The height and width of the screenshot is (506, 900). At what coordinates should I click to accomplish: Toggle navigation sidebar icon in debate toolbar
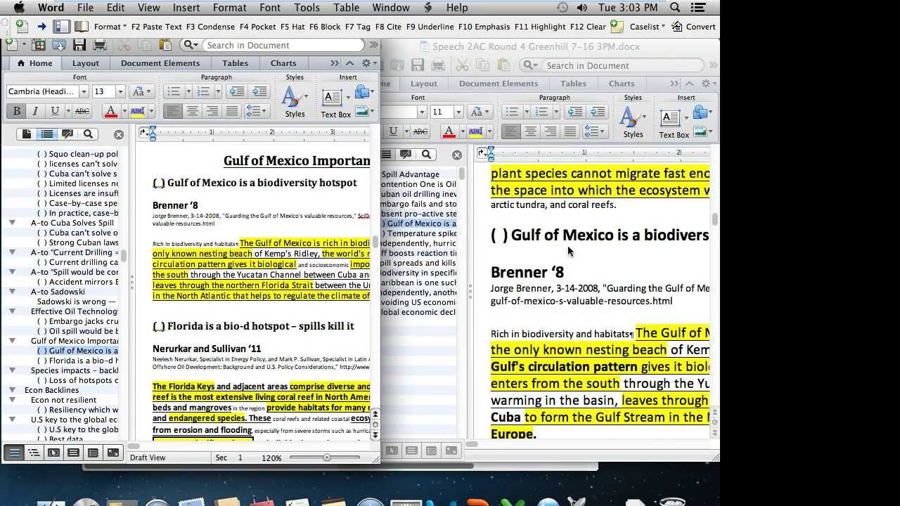(61, 27)
